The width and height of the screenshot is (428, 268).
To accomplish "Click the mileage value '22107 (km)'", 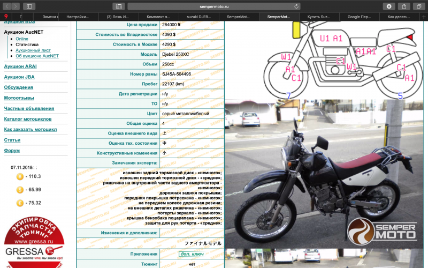I will 173,84.
